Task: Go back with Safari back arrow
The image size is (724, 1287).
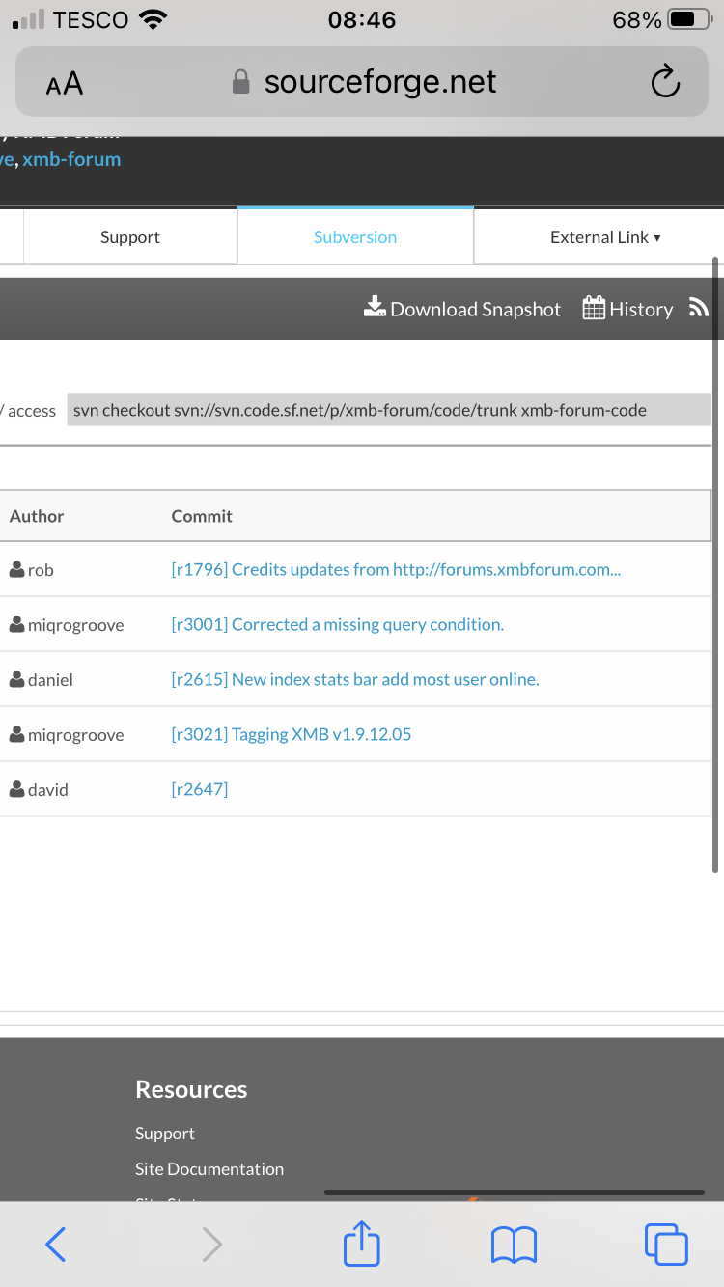Action: coord(56,1245)
